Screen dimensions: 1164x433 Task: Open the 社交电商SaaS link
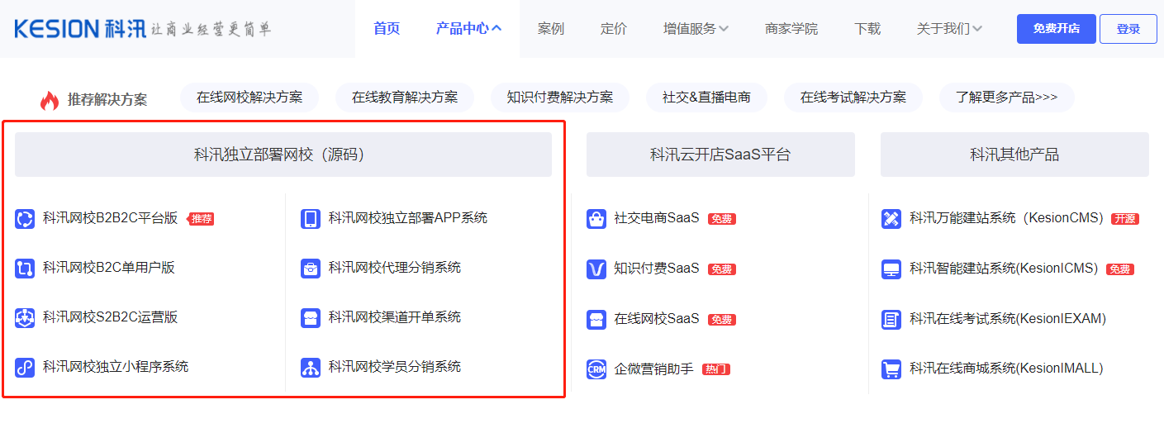[x=657, y=218]
